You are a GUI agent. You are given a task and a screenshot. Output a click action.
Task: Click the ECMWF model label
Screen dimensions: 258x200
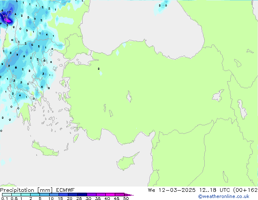(x=66, y=190)
